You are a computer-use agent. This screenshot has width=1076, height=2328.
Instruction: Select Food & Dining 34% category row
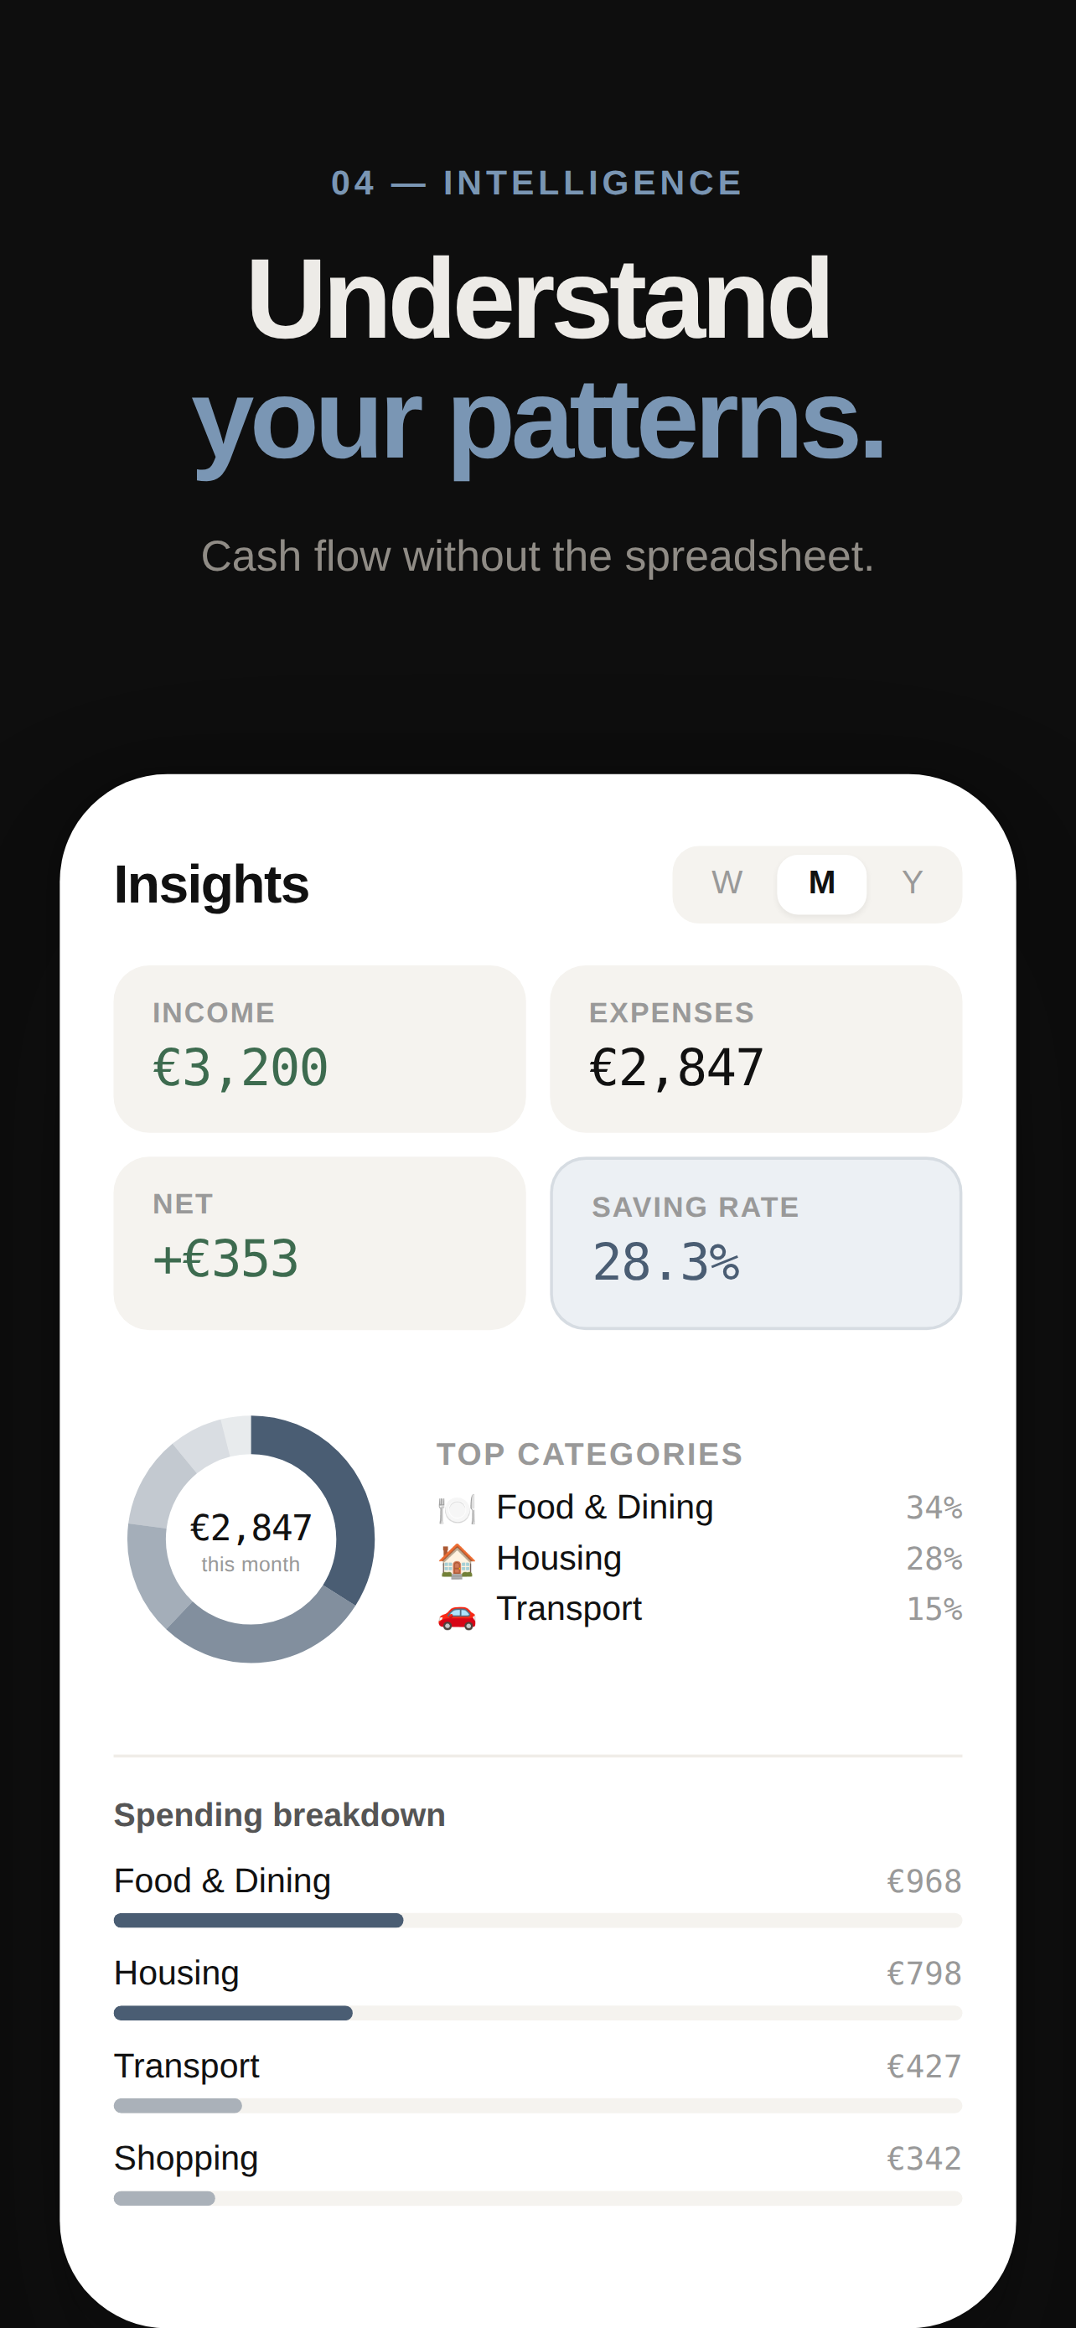coord(699,1508)
